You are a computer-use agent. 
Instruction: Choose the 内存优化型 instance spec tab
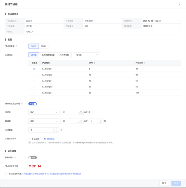(x=64, y=55)
